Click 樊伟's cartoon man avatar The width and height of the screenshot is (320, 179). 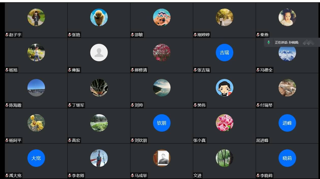(x=224, y=88)
